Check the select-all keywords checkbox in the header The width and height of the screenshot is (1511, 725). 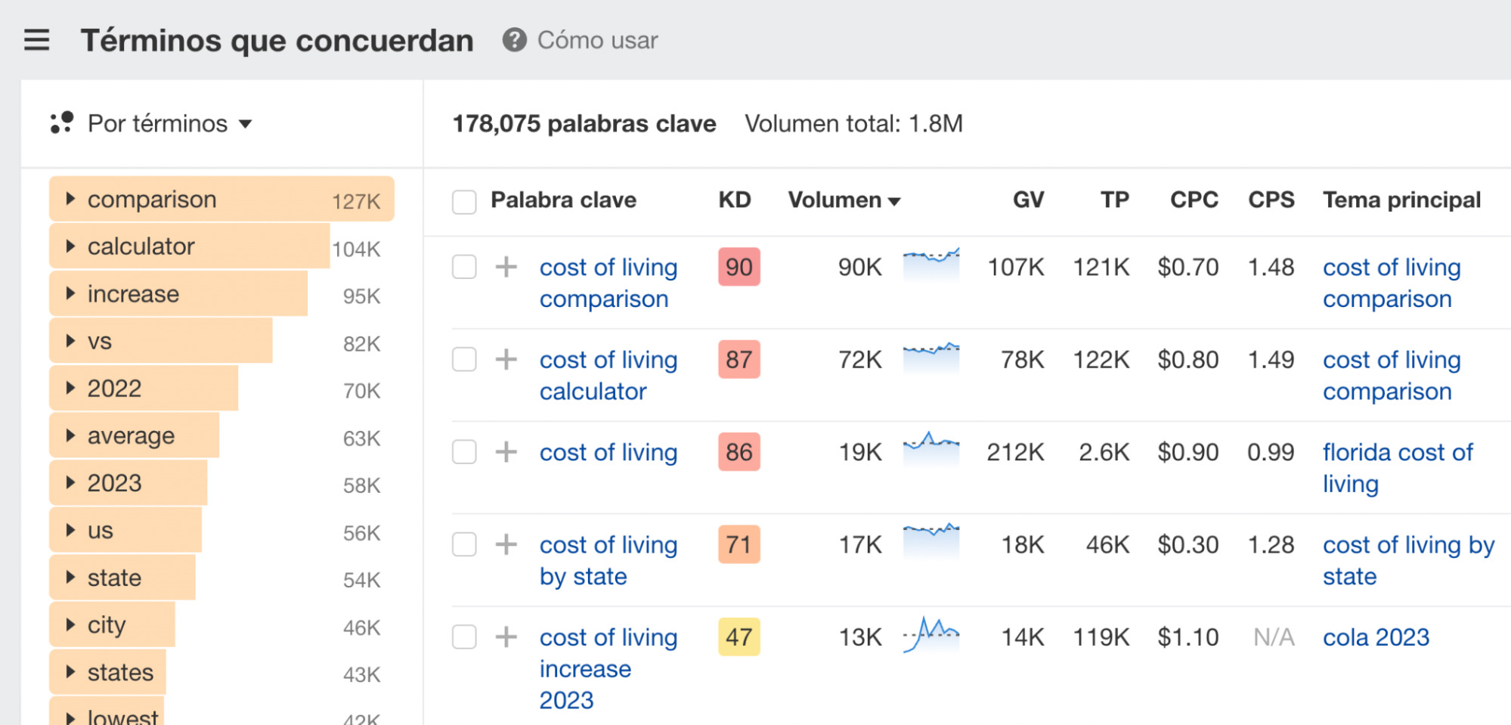click(x=463, y=200)
